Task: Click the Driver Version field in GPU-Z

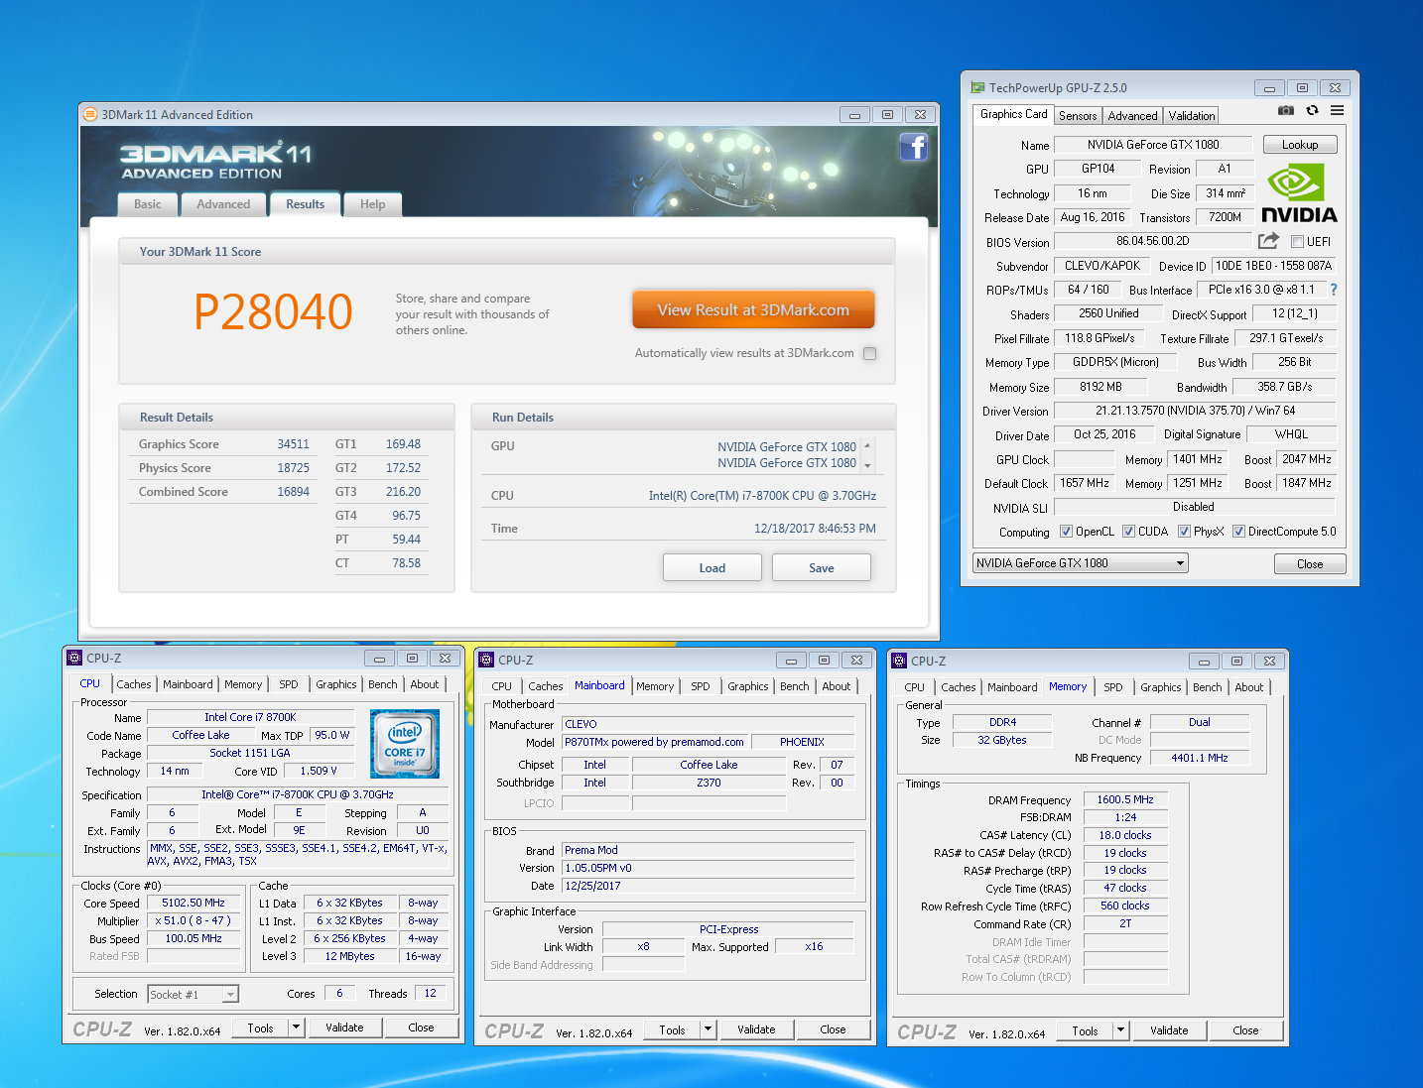Action: click(x=1195, y=411)
